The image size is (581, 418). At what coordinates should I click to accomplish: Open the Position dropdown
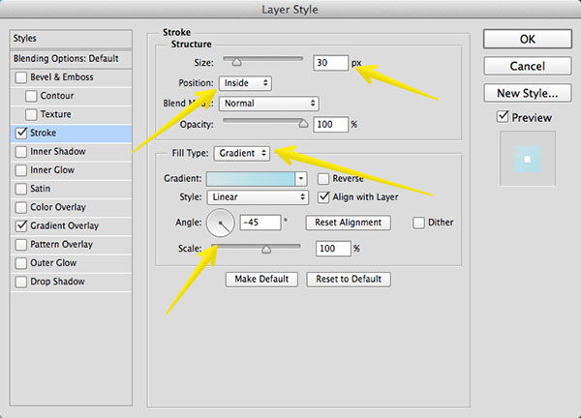coord(245,83)
